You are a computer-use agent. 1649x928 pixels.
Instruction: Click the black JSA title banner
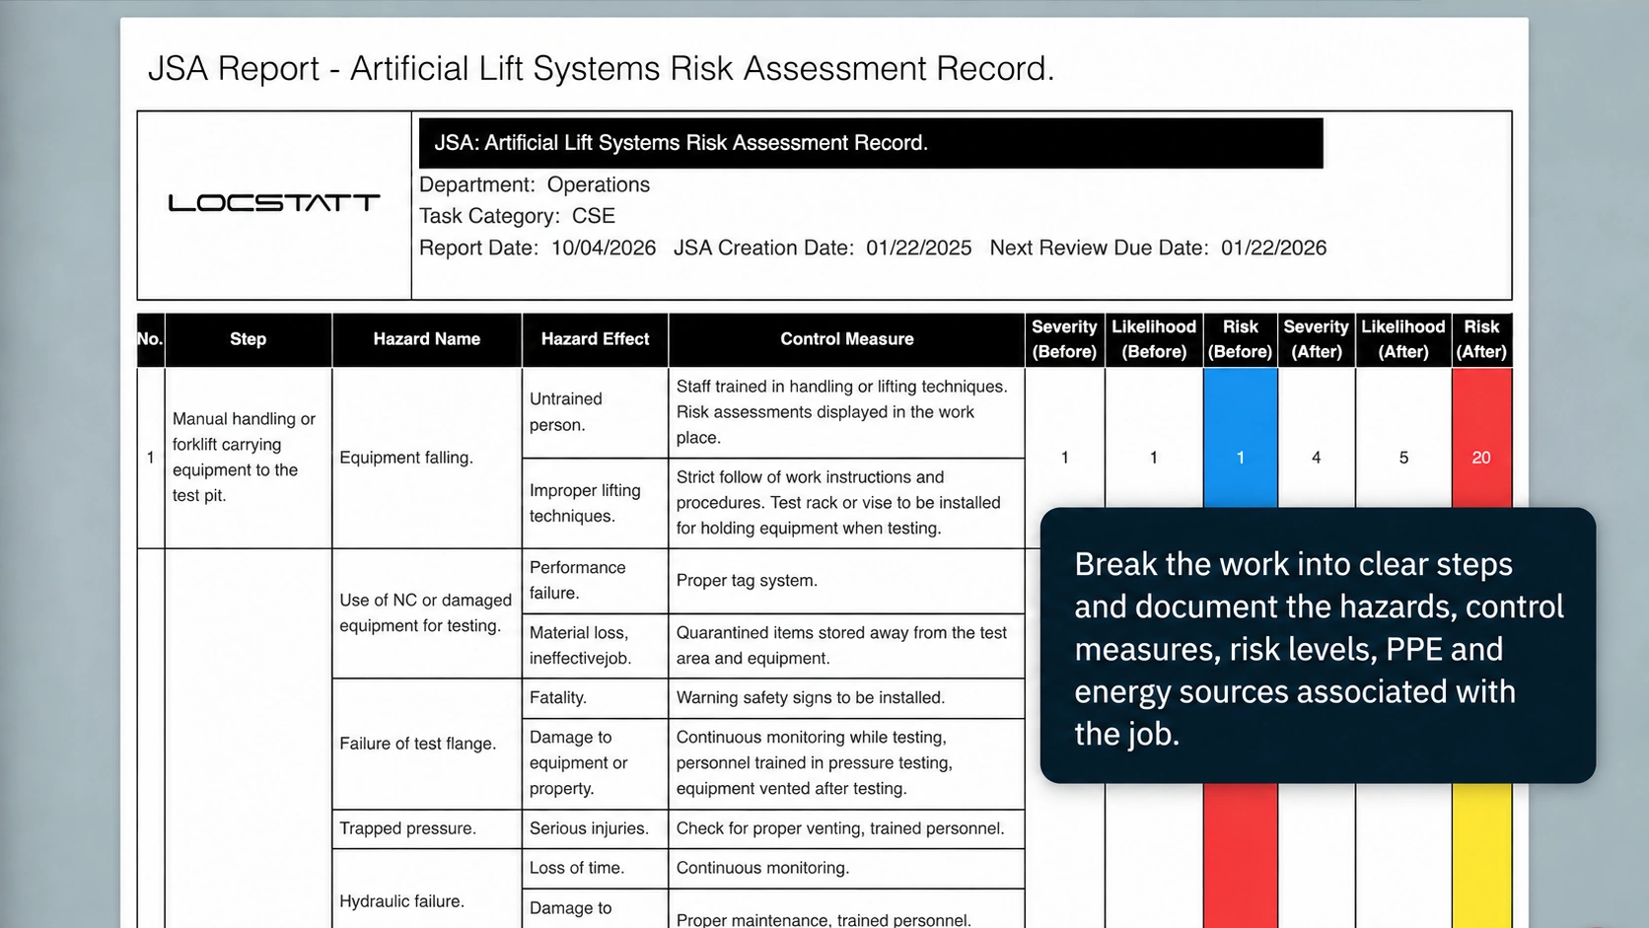[x=871, y=143]
